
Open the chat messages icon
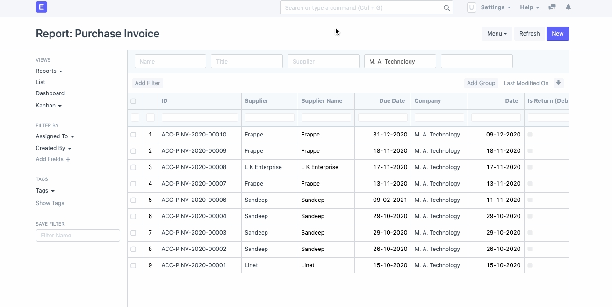(552, 7)
